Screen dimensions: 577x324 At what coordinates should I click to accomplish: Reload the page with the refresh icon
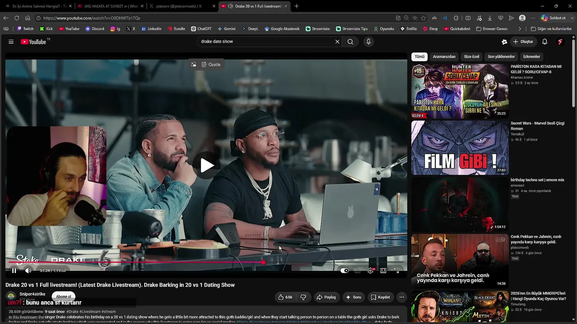(17, 18)
